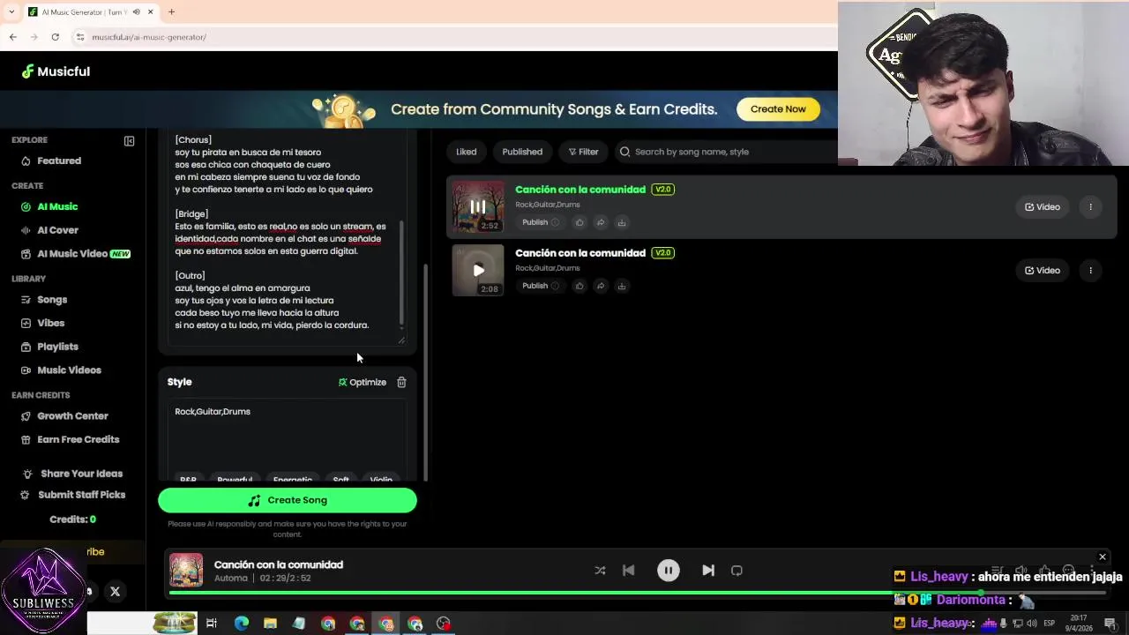
Task: Open the Filter options
Action: 583,152
